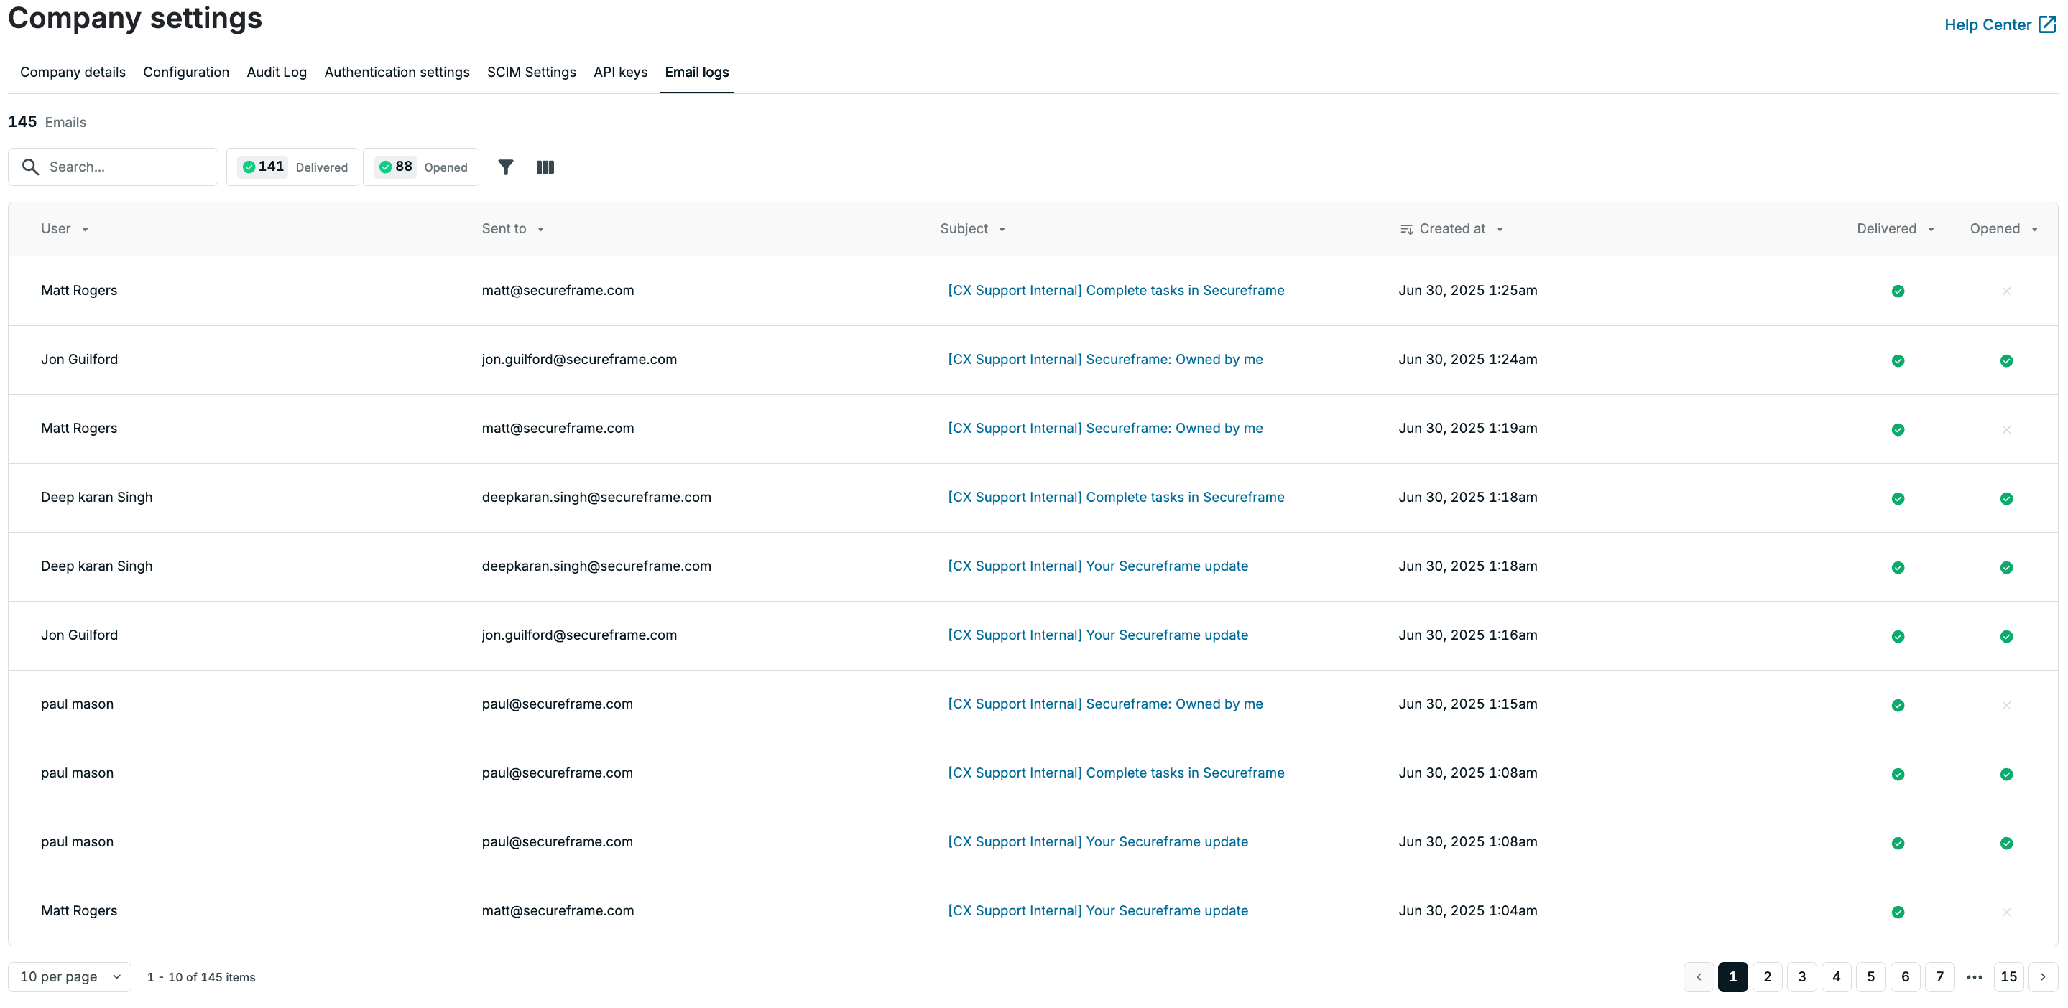
Task: Click current page 1 button
Action: [x=1733, y=976]
